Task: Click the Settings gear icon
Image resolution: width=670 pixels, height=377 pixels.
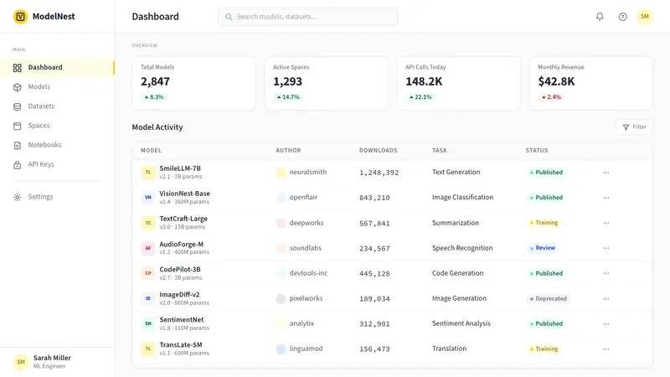Action: pos(17,197)
